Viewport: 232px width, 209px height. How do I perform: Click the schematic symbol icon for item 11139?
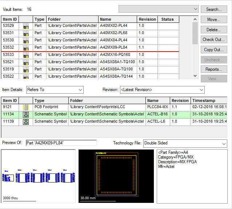(26, 122)
